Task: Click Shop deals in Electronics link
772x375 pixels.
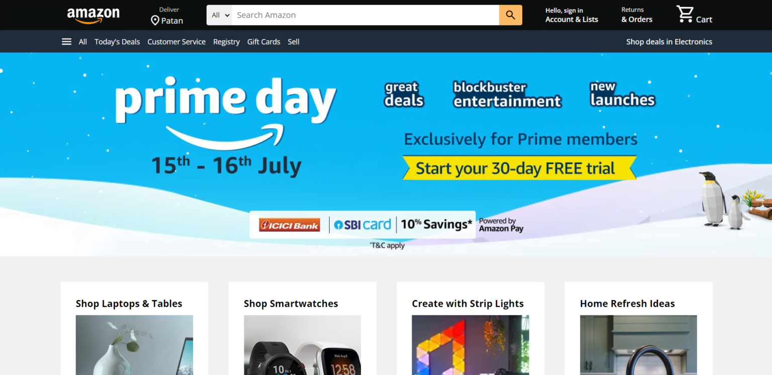Action: coord(669,42)
